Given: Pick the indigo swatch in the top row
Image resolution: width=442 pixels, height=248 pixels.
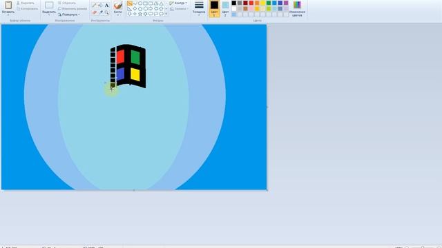Looking at the screenshot, I should tap(280, 3).
